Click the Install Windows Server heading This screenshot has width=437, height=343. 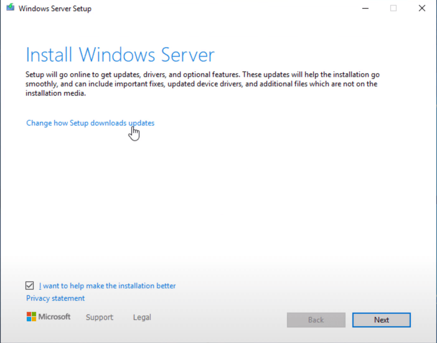(120, 55)
